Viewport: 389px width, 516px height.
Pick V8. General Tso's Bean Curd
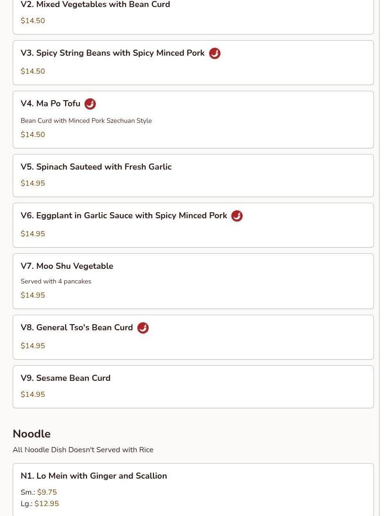click(76, 327)
